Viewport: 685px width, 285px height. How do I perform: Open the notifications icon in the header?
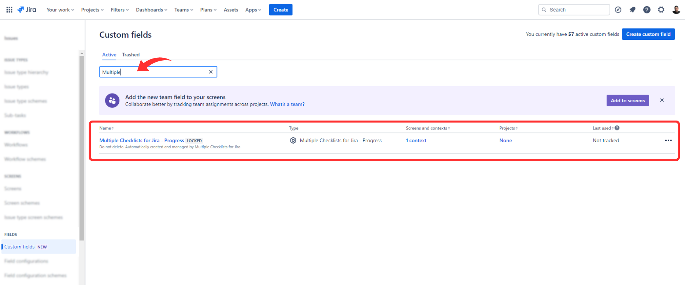pyautogui.click(x=632, y=10)
